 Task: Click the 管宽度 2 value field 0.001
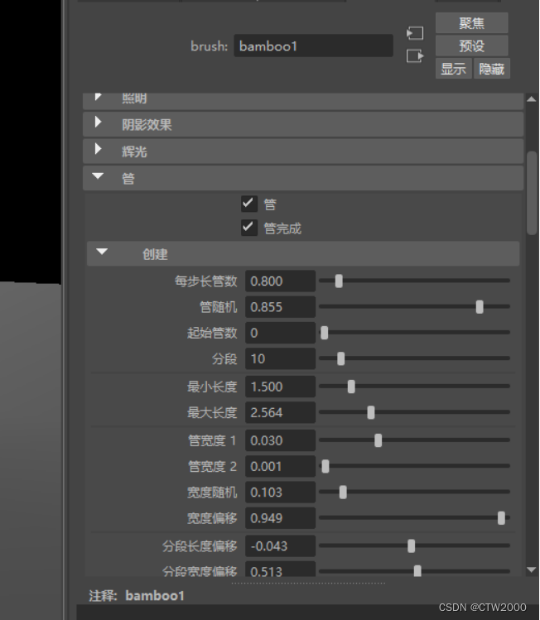coord(280,467)
